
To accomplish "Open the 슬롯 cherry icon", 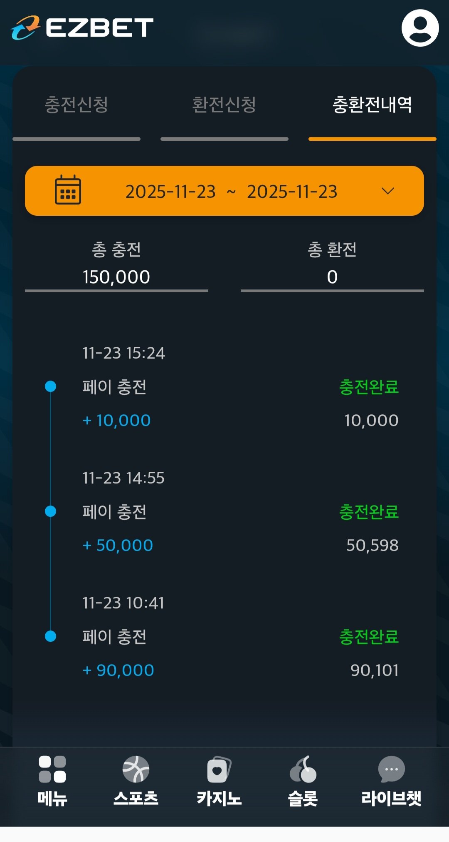I will 303,769.
